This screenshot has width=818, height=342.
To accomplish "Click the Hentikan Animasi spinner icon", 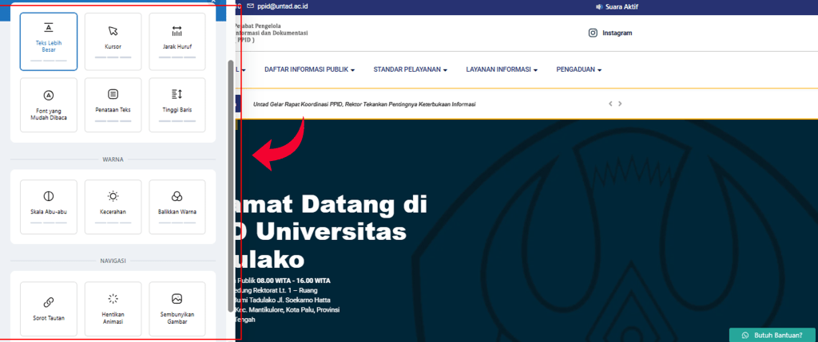I will 113,298.
